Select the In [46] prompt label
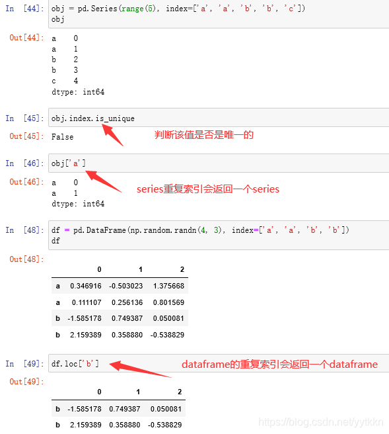The width and height of the screenshot is (389, 434). [x=24, y=163]
